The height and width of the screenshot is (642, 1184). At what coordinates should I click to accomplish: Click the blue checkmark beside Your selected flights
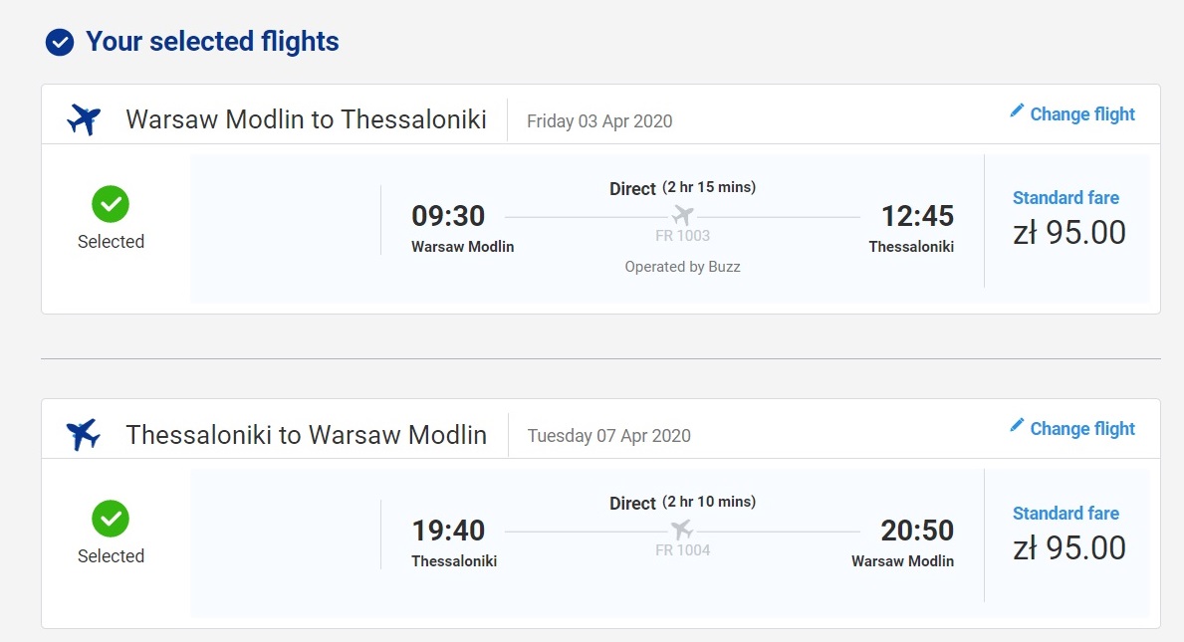pos(60,42)
